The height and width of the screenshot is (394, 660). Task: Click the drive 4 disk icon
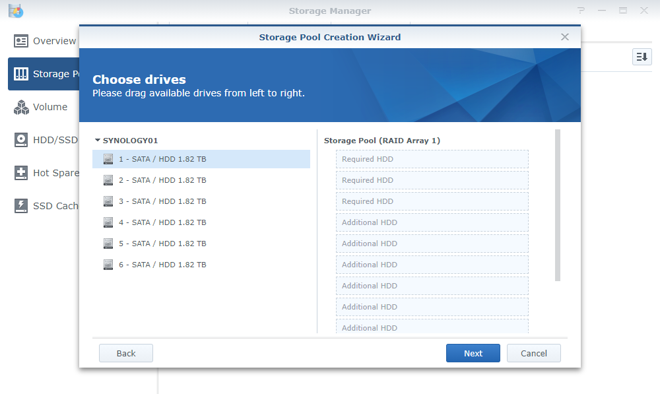click(108, 222)
